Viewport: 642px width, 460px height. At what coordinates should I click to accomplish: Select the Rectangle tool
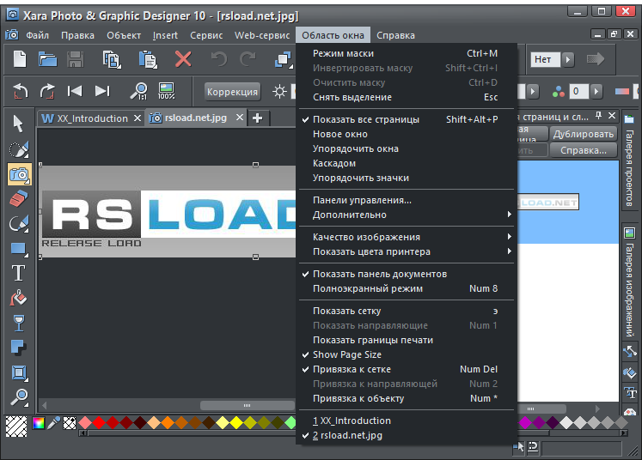18,249
